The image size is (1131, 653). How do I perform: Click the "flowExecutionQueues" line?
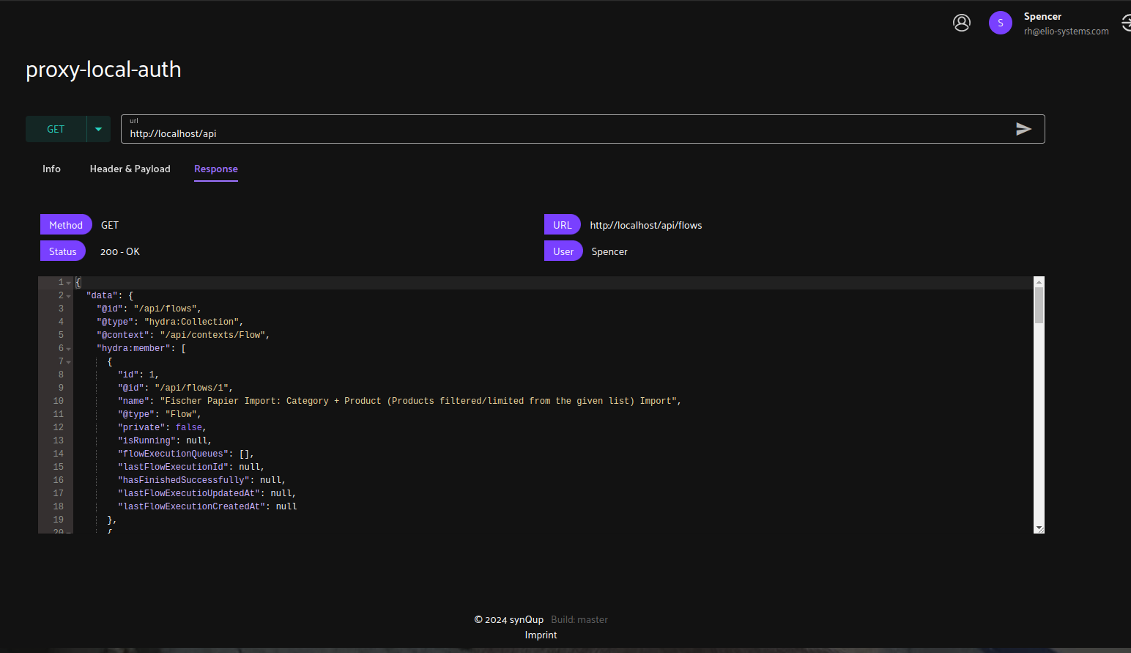(186, 454)
